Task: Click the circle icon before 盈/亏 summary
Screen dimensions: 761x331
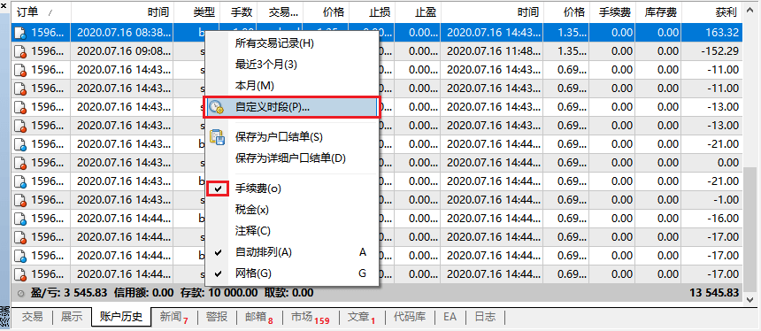Action: pyautogui.click(x=21, y=293)
